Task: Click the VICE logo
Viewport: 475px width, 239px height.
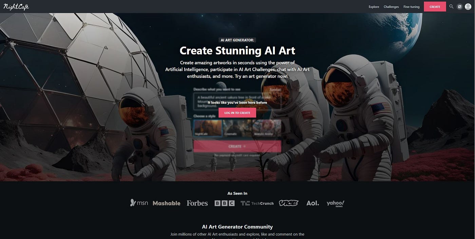Action: (x=289, y=203)
